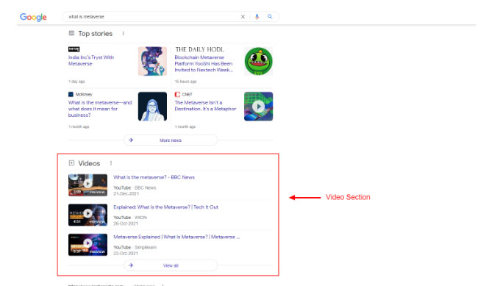This screenshot has width=489, height=286.
Task: Play the Tech It Out video preview
Action: (88, 215)
